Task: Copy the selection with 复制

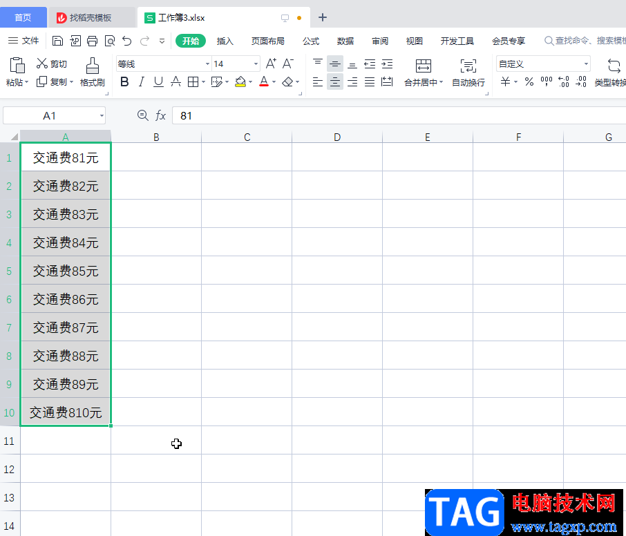Action: (52, 82)
